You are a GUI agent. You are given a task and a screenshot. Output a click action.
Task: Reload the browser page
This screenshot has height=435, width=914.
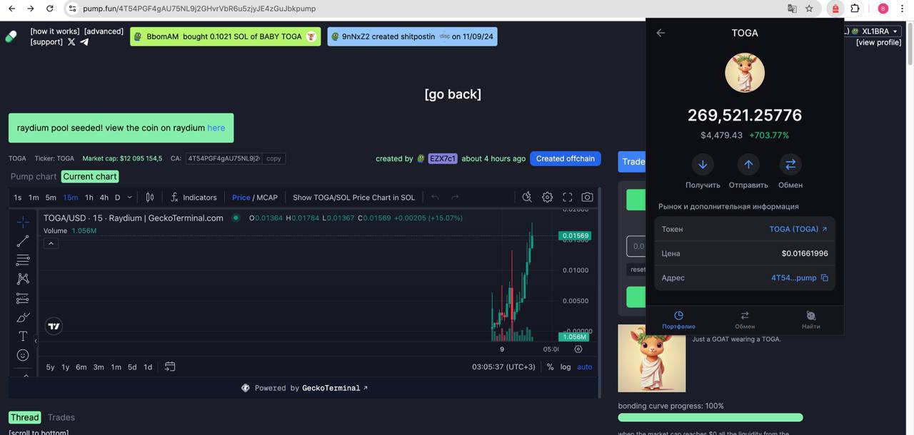49,9
